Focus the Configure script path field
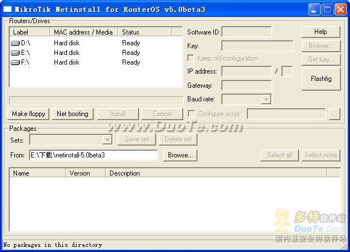 point(286,114)
